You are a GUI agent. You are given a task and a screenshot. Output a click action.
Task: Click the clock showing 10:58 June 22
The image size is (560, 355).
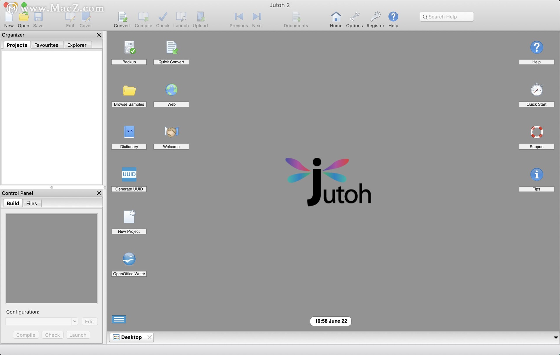[331, 321]
